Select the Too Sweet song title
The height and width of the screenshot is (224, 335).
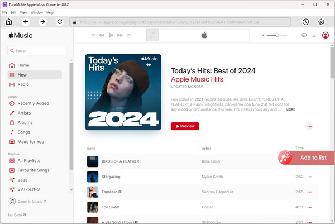tap(111, 207)
